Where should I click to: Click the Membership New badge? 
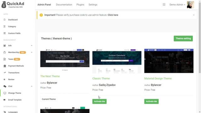click(x=23, y=52)
